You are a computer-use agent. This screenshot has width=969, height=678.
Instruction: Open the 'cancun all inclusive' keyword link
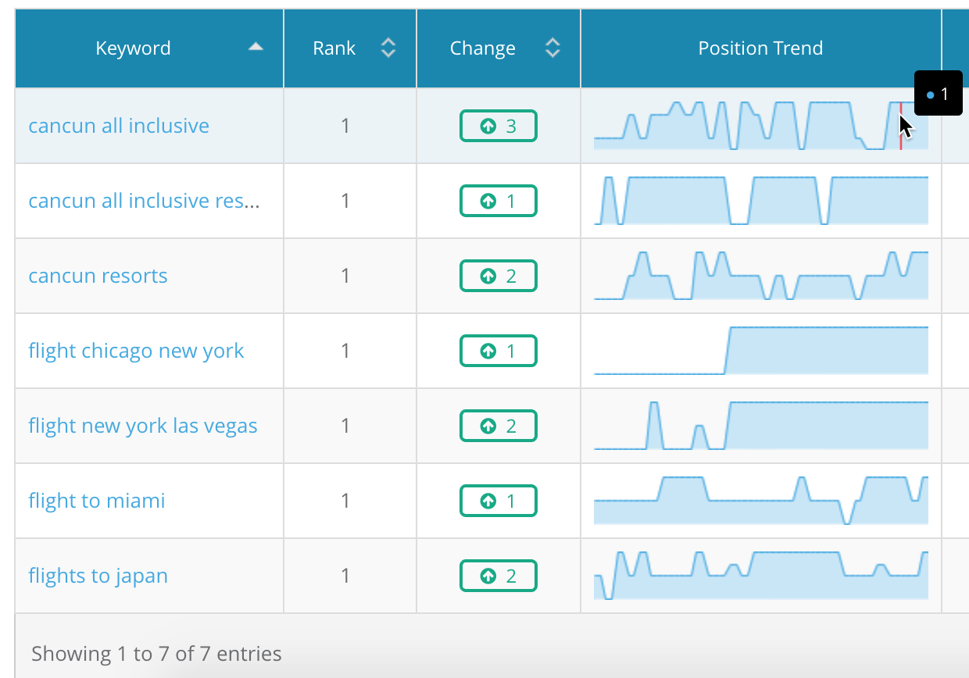click(x=119, y=126)
